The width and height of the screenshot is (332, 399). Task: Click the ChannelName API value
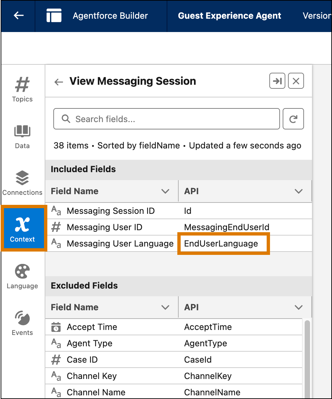[x=212, y=392]
